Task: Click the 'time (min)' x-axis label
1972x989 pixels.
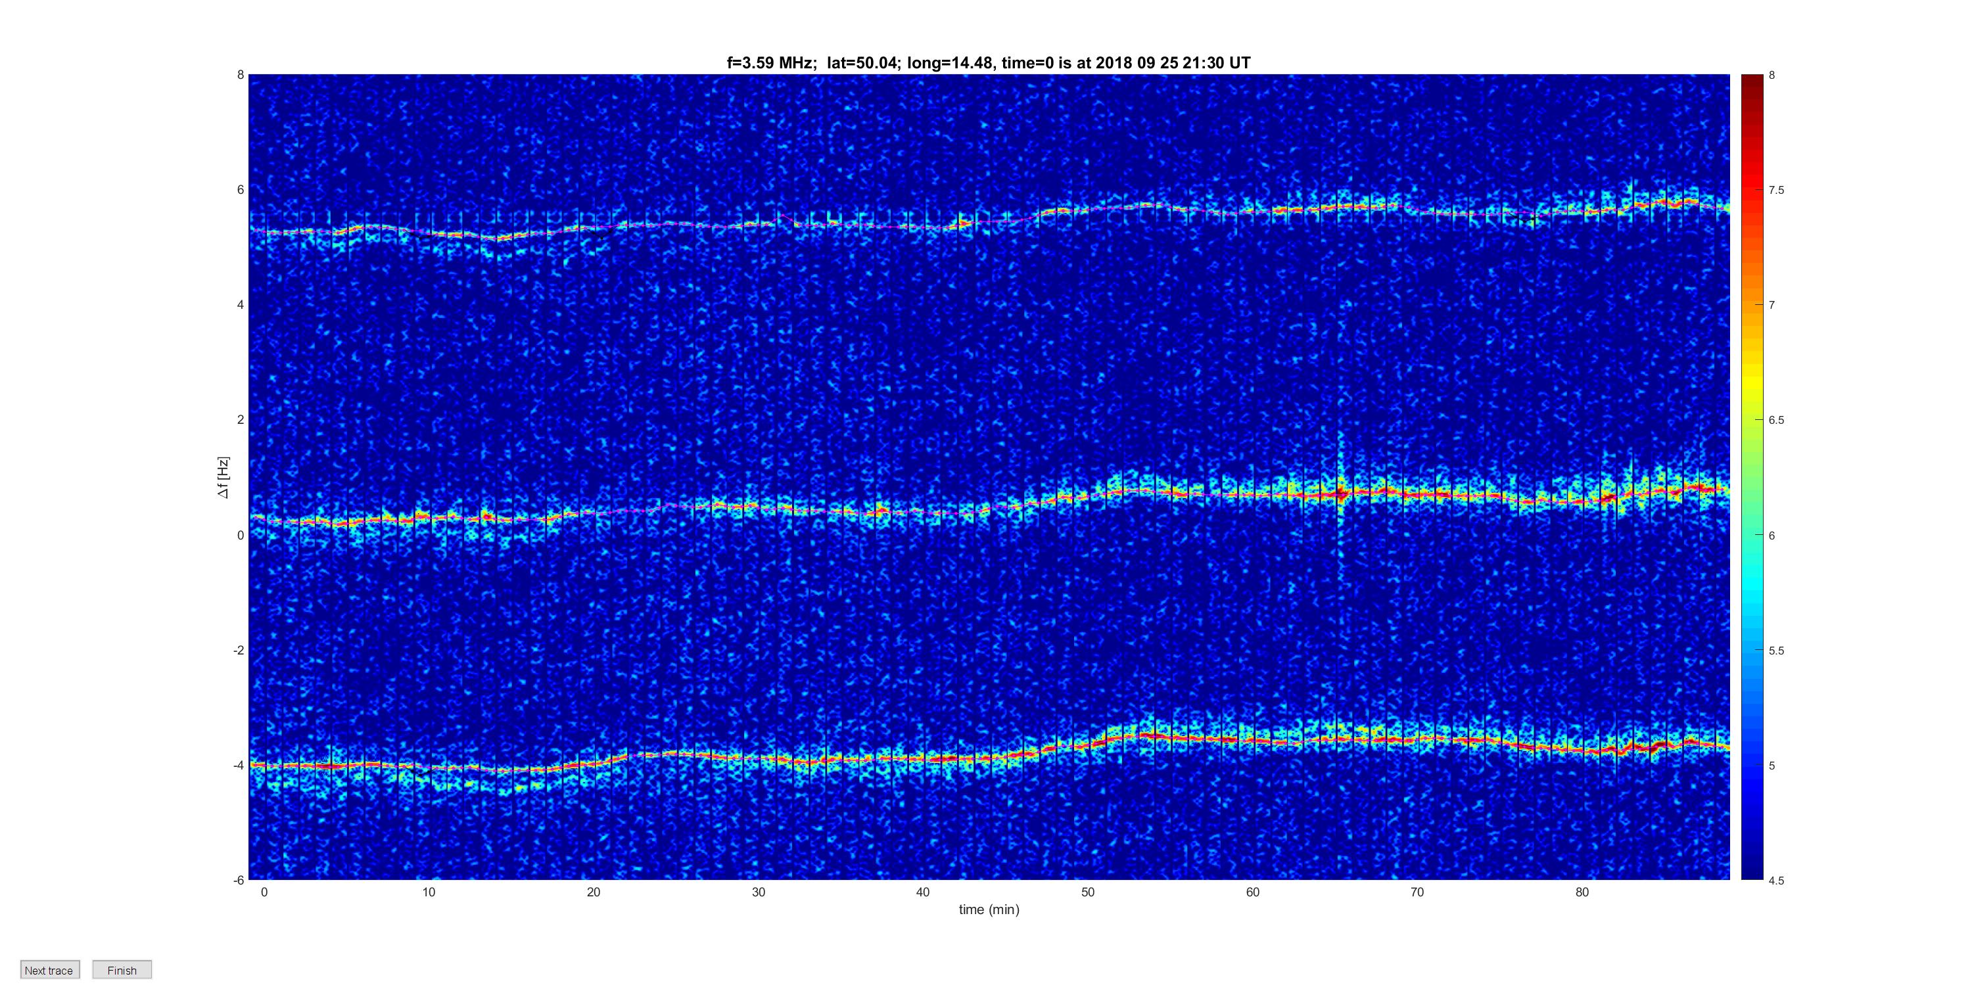Action: pos(989,909)
